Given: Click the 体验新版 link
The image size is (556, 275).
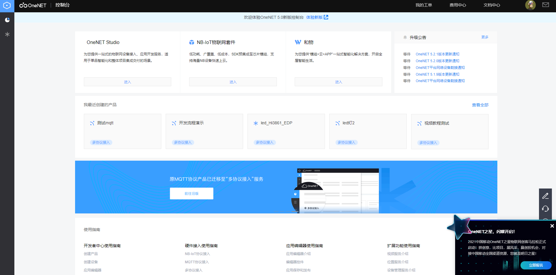Looking at the screenshot, I should pos(314,17).
